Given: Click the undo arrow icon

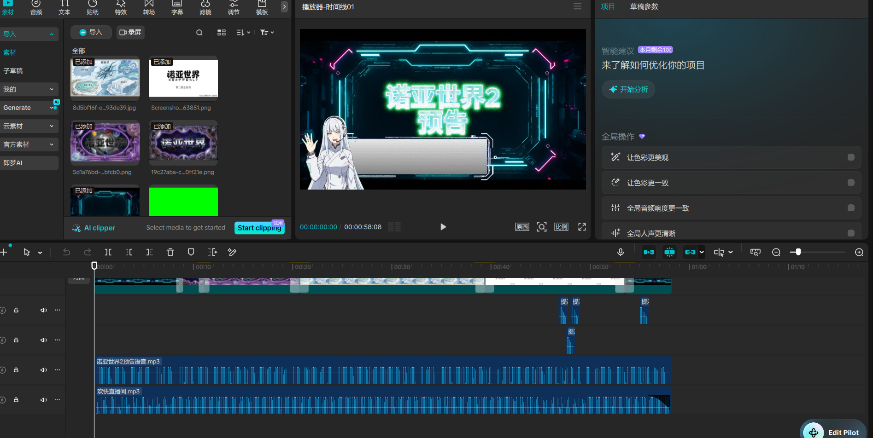Looking at the screenshot, I should (66, 252).
